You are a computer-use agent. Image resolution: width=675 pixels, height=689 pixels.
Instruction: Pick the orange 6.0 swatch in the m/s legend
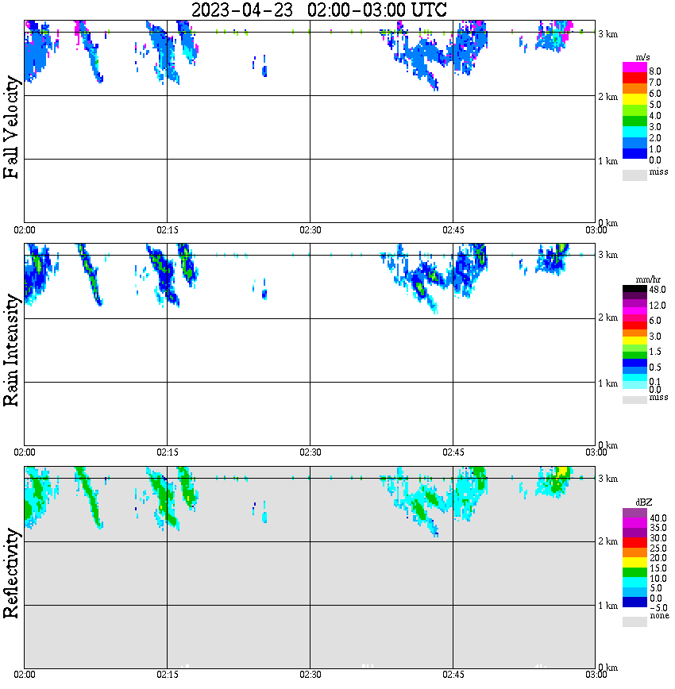(x=634, y=89)
